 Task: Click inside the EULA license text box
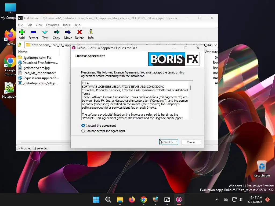coord(136,100)
